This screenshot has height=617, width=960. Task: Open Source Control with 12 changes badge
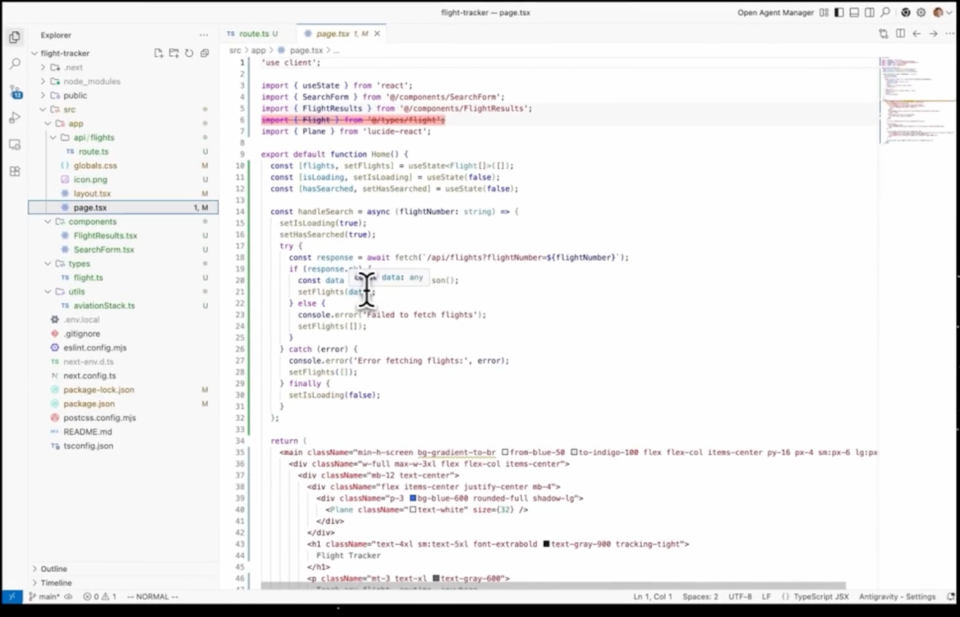click(15, 92)
